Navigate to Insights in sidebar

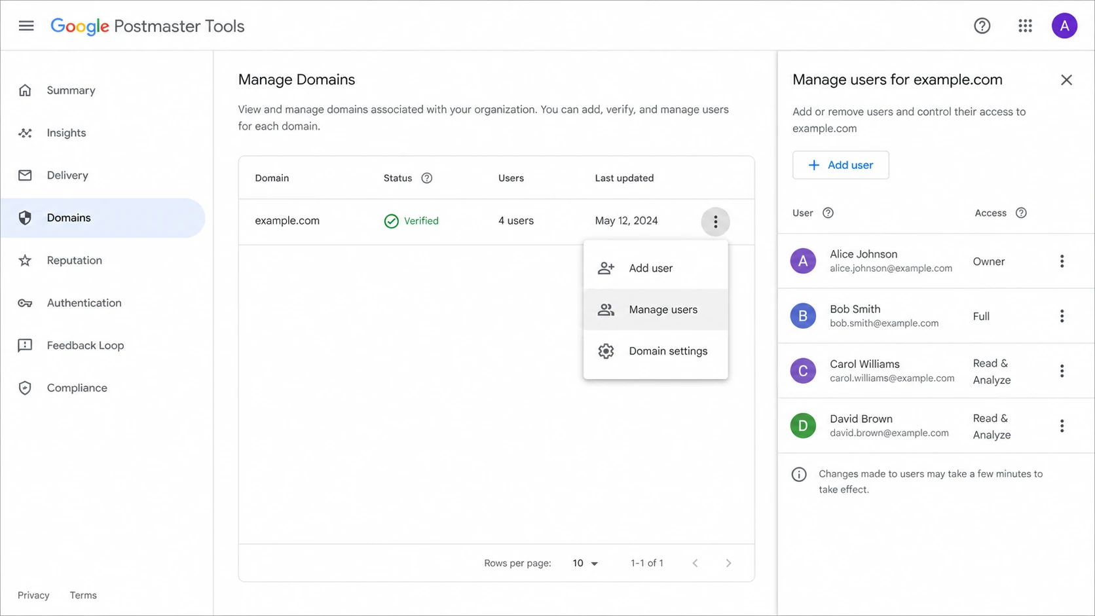click(103, 133)
